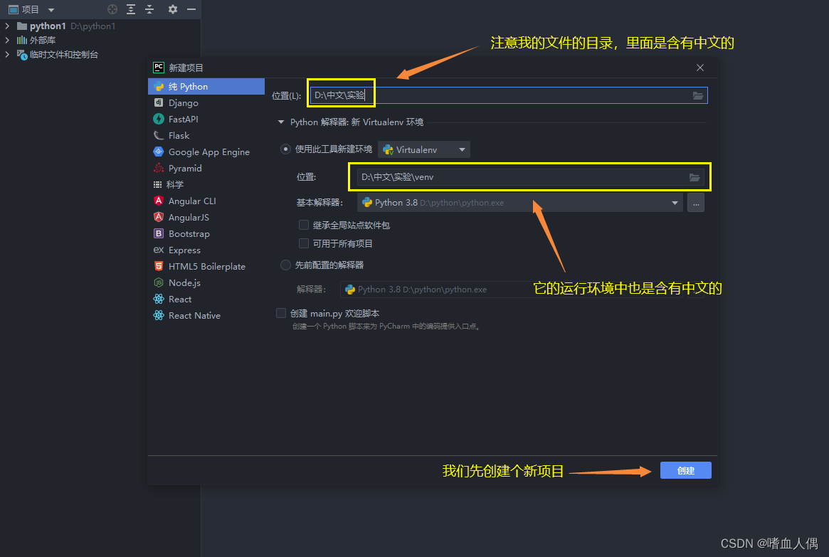This screenshot has height=557, width=829.
Task: Expand the 临时文件和控制台 tree node
Action: (x=7, y=55)
